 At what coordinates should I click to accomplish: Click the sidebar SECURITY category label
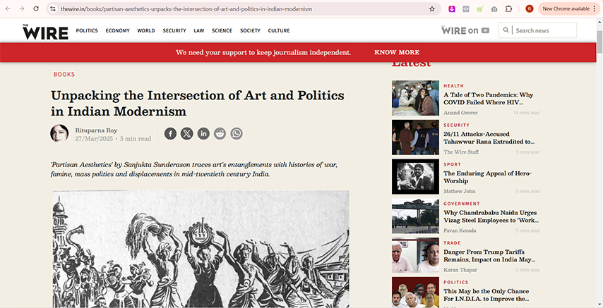point(456,125)
